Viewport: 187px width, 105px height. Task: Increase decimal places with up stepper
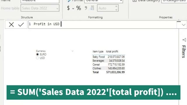[x=116, y=6]
